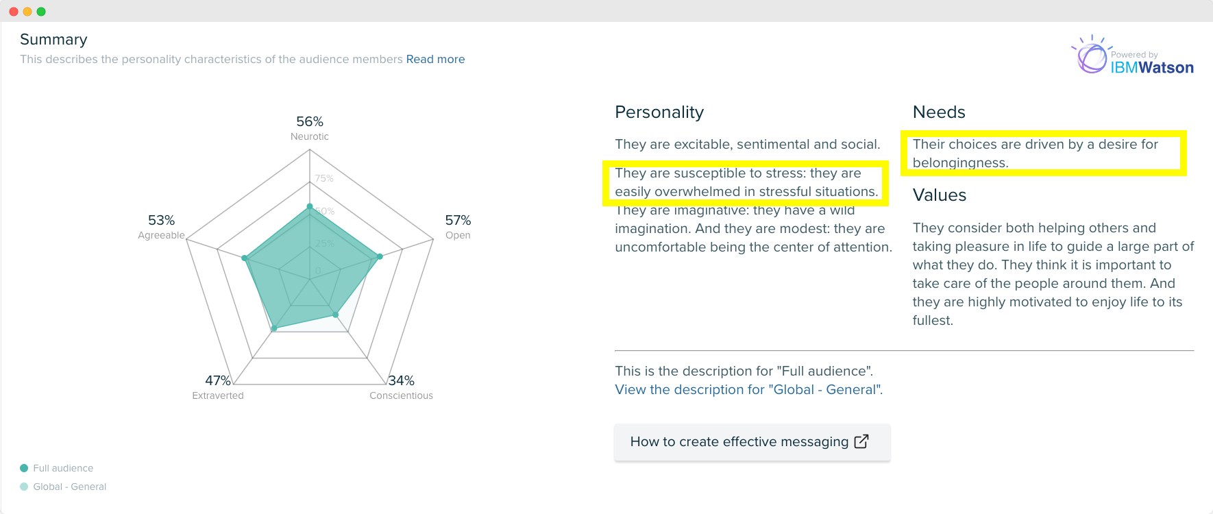Click the Global - General legend color swatch
Viewport: 1213px width, 514px height.
click(24, 487)
